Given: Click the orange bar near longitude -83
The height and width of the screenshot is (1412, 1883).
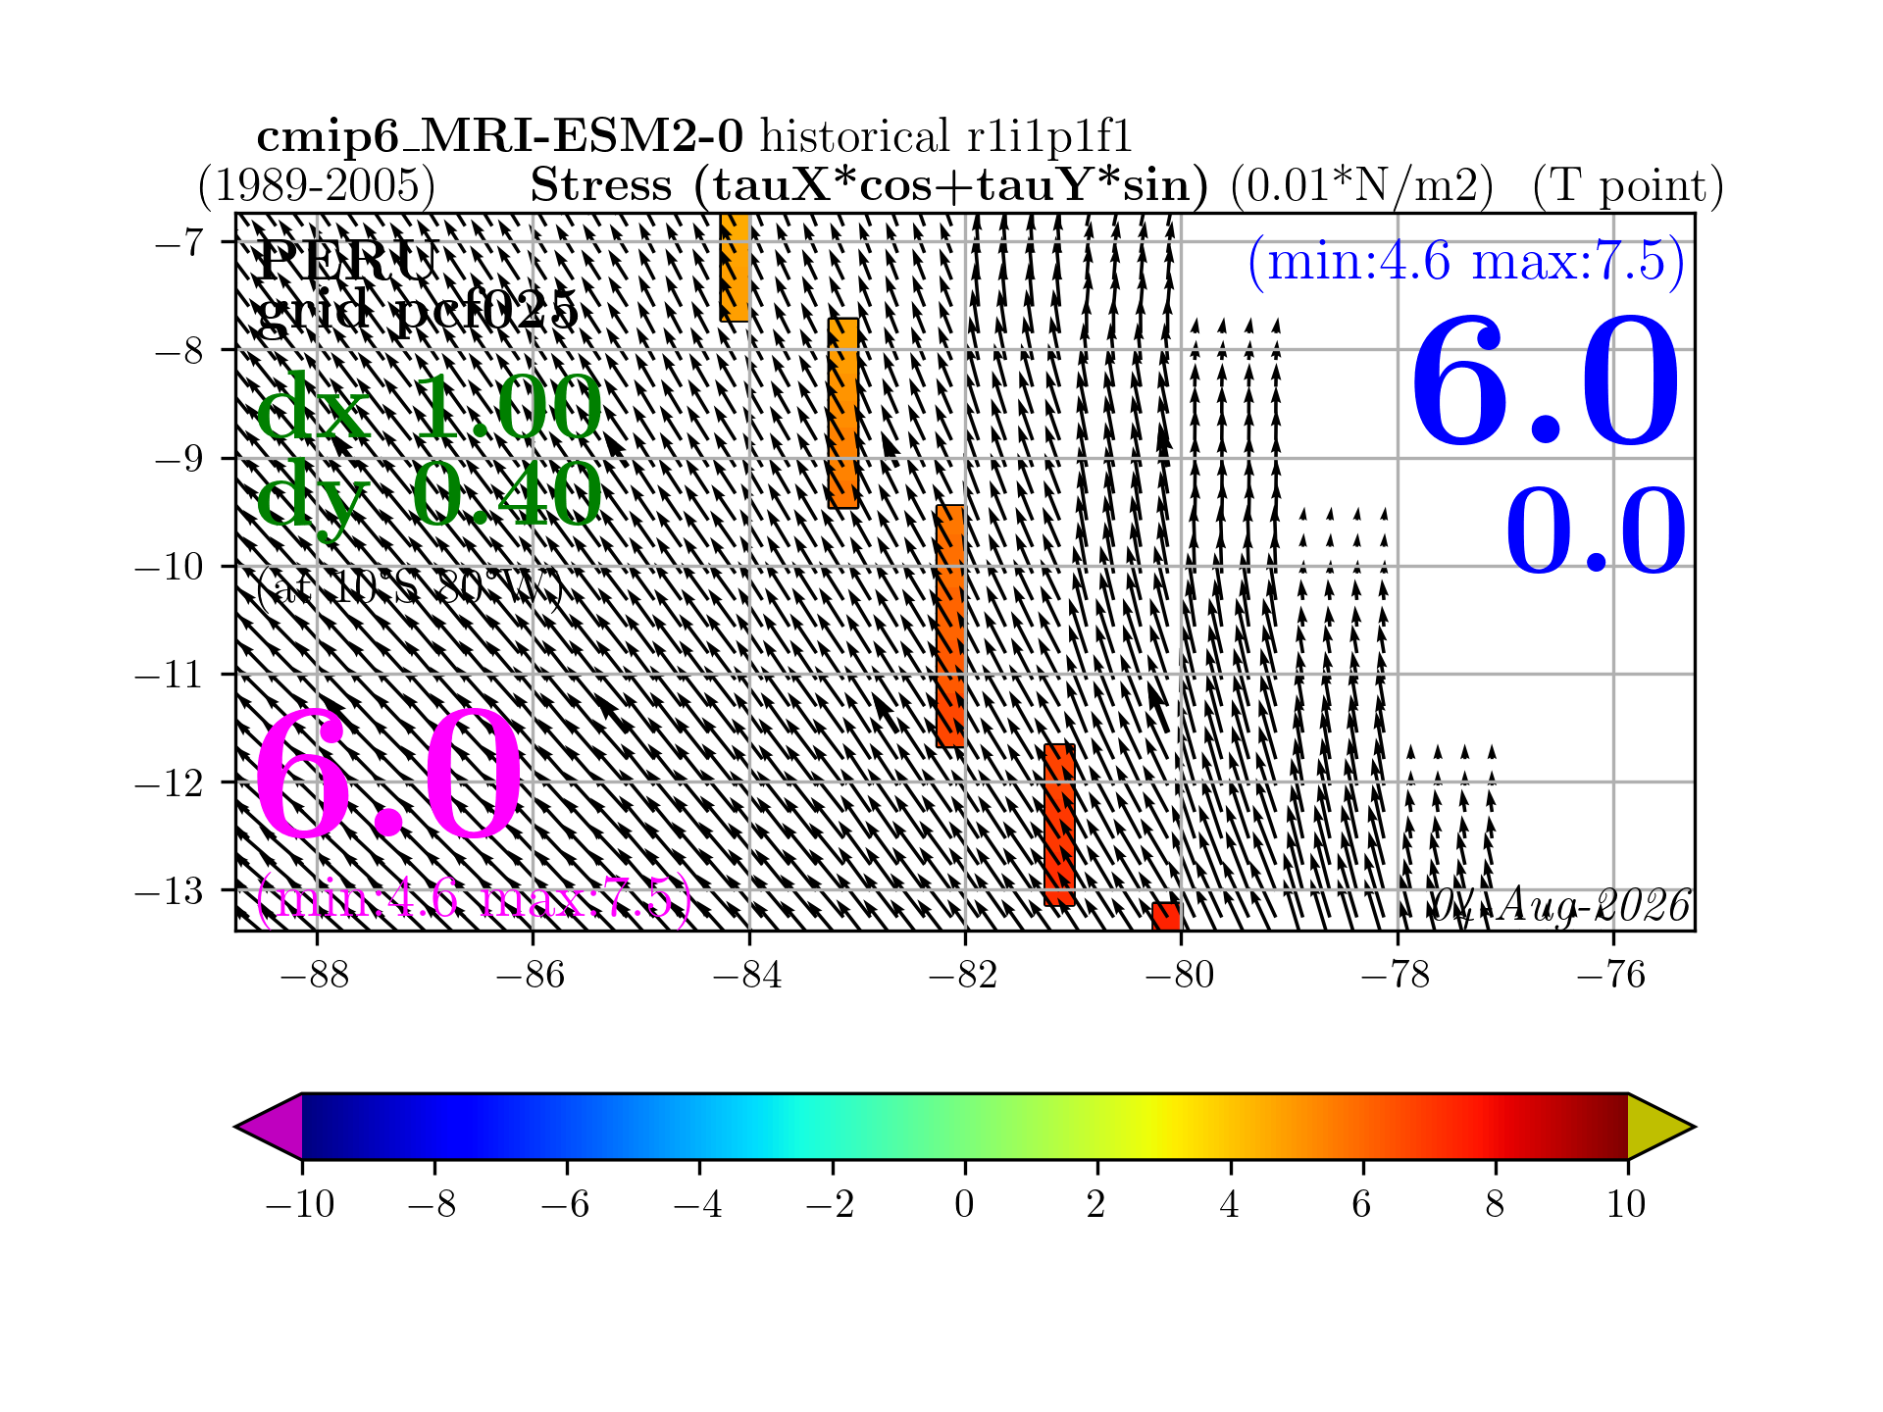Looking at the screenshot, I should click(842, 413).
